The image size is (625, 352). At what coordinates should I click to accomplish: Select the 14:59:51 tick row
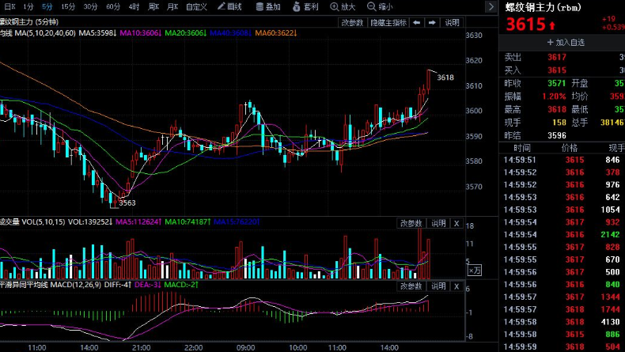pyautogui.click(x=562, y=160)
